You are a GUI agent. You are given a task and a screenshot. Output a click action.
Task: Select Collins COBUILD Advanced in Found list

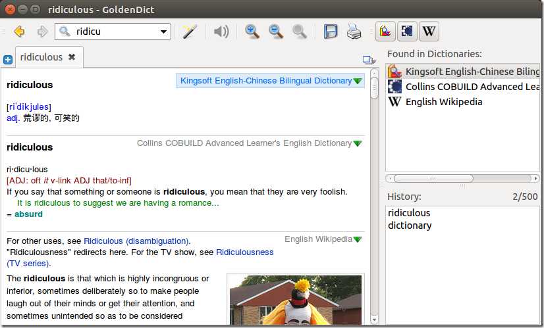tap(464, 87)
